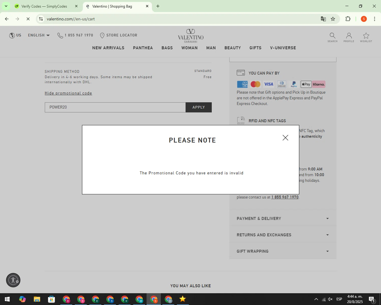The width and height of the screenshot is (381, 305).
Task: Click the Translate page icon
Action: coord(323,19)
